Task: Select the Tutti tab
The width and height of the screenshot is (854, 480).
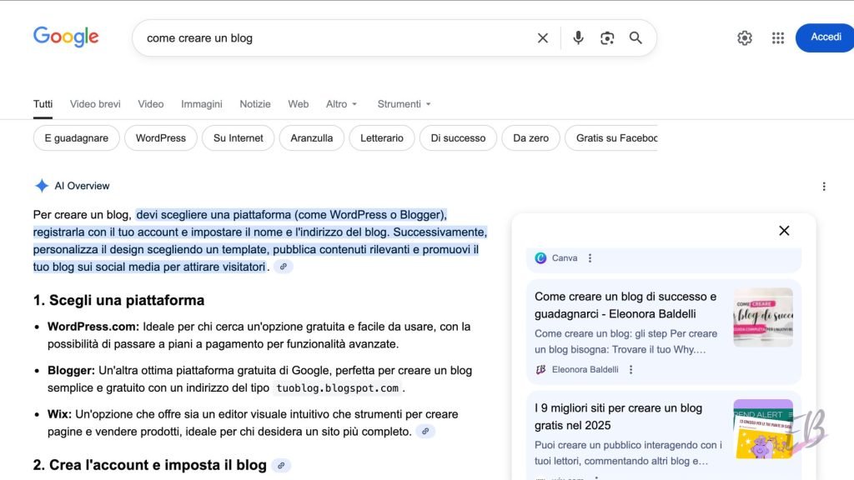Action: (x=43, y=104)
